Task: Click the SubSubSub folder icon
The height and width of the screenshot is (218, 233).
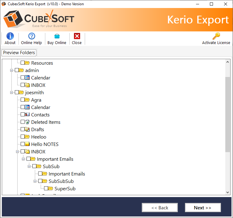Action: point(45,181)
